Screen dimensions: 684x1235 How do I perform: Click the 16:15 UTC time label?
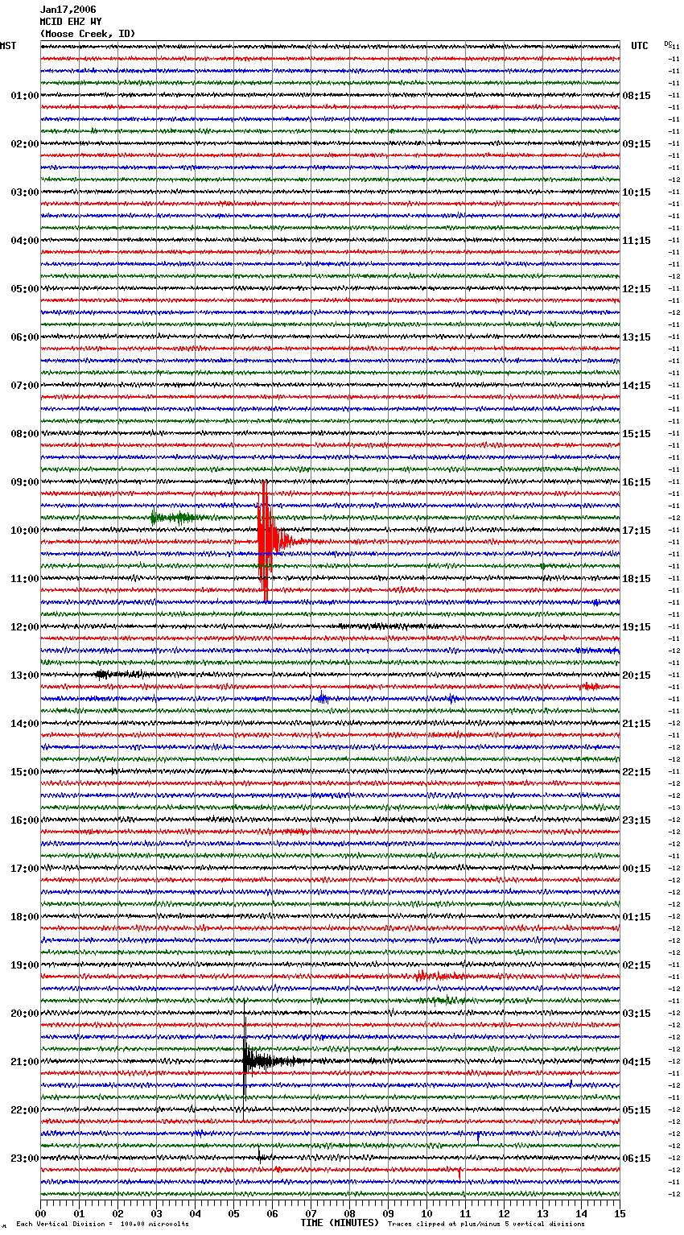[x=637, y=482]
